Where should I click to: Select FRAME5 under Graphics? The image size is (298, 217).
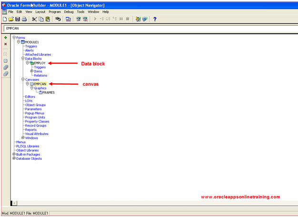coord(48,92)
